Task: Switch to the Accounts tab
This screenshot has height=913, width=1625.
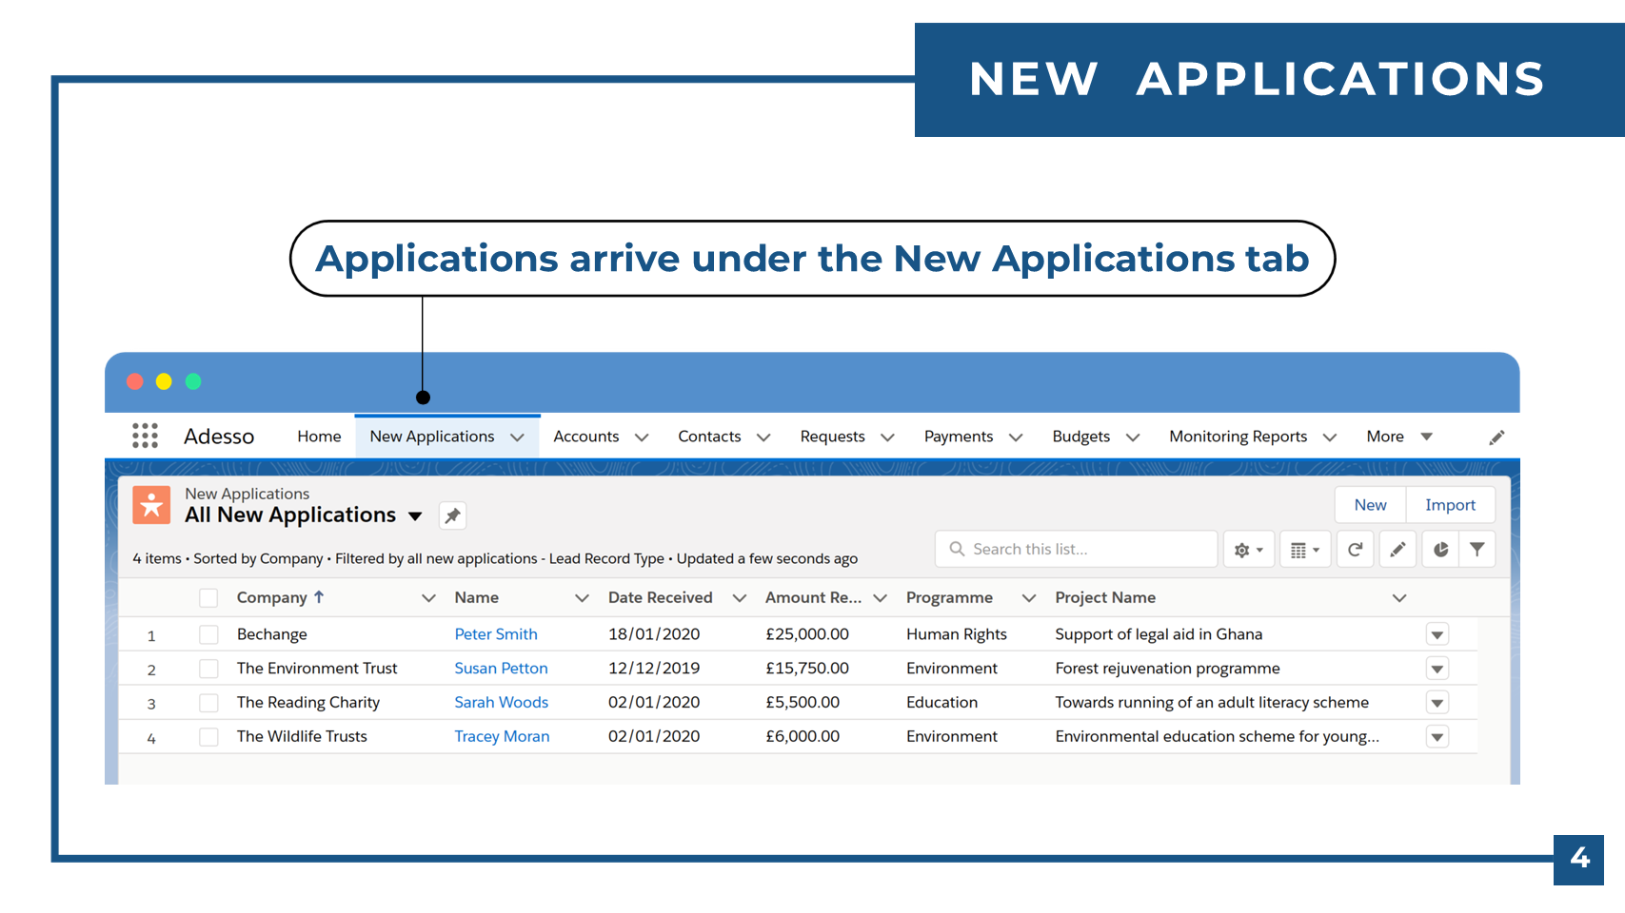Action: pyautogui.click(x=585, y=437)
